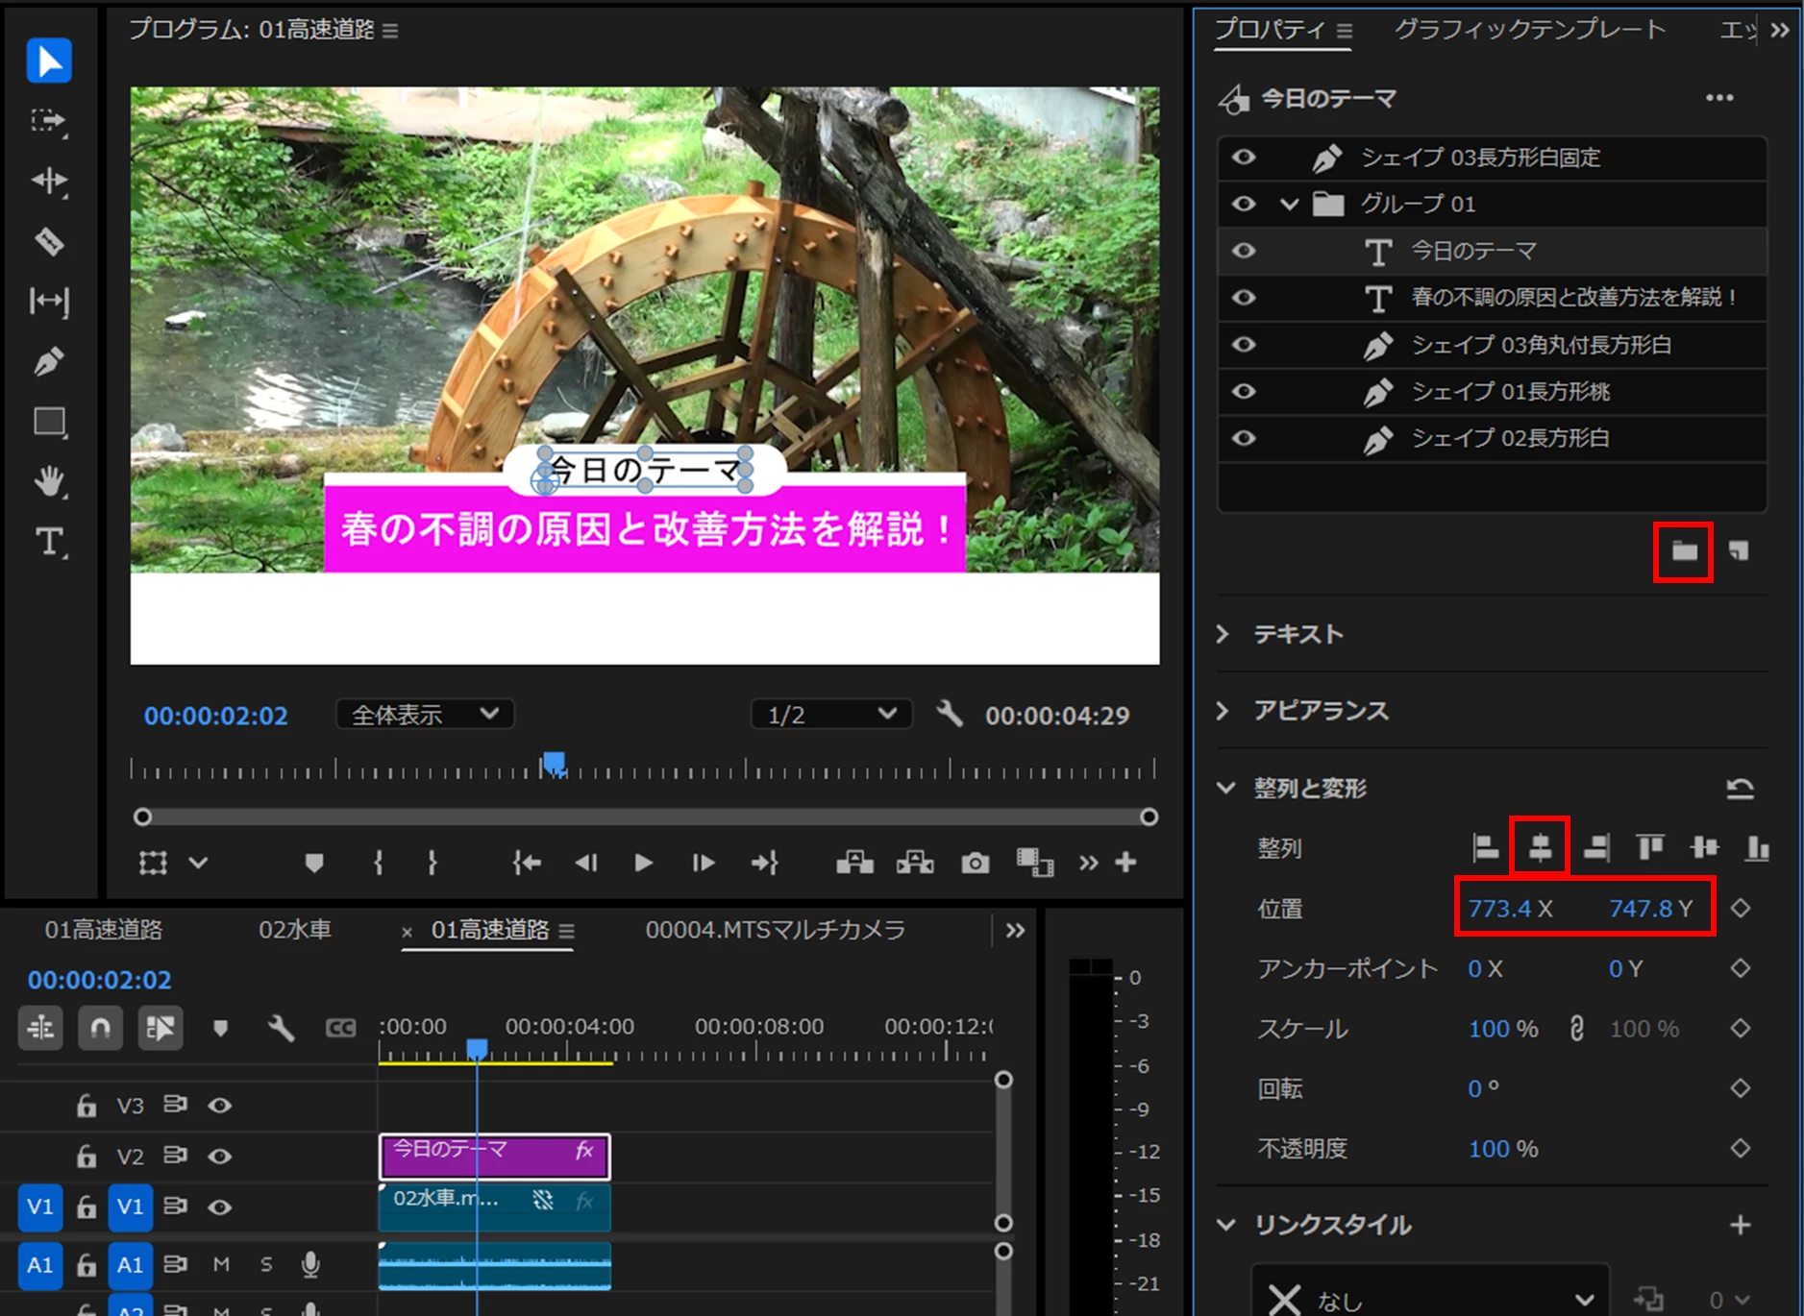Toggle V3 track lock
The height and width of the screenshot is (1316, 1804).
[x=86, y=1105]
